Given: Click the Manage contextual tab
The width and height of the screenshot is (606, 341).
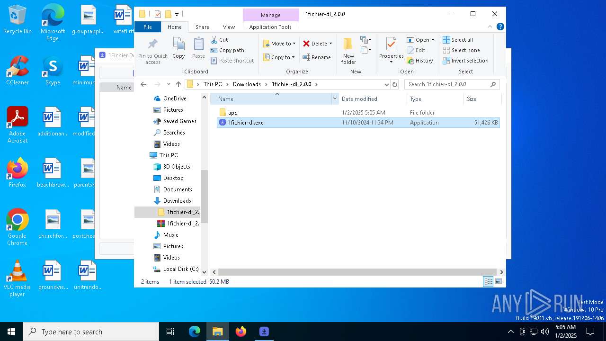Looking at the screenshot, I should coord(271,15).
